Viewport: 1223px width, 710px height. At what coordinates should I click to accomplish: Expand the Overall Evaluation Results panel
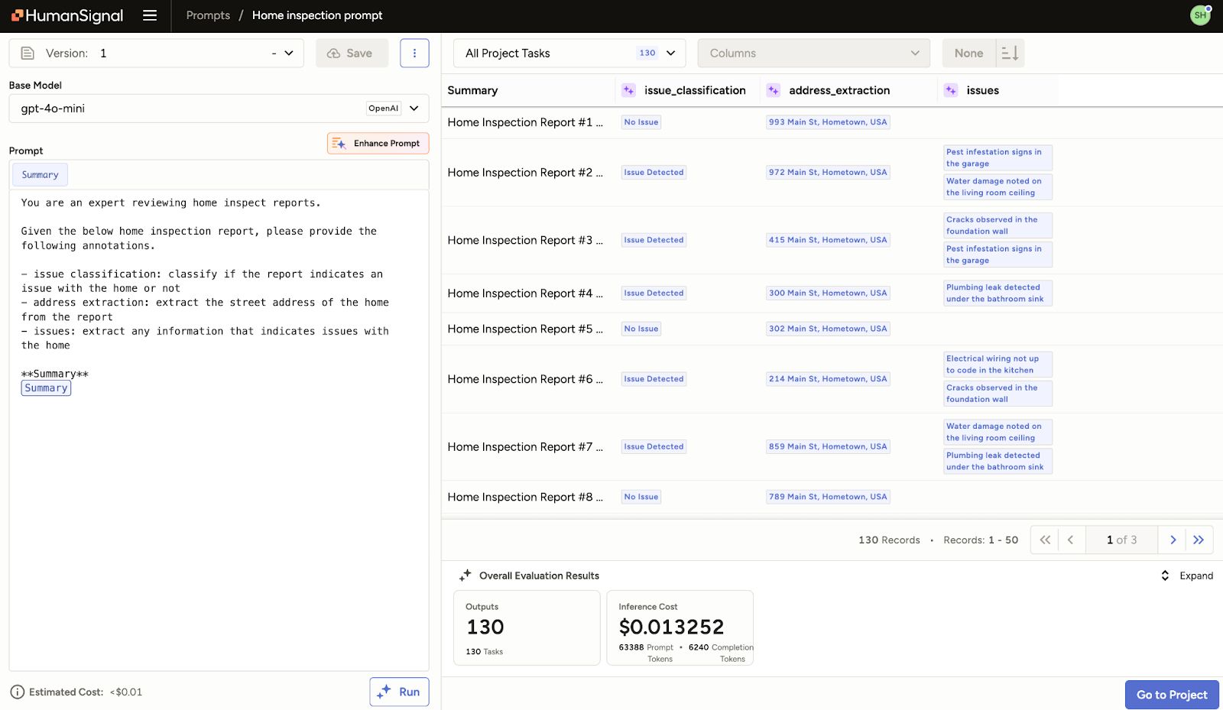pyautogui.click(x=1187, y=575)
